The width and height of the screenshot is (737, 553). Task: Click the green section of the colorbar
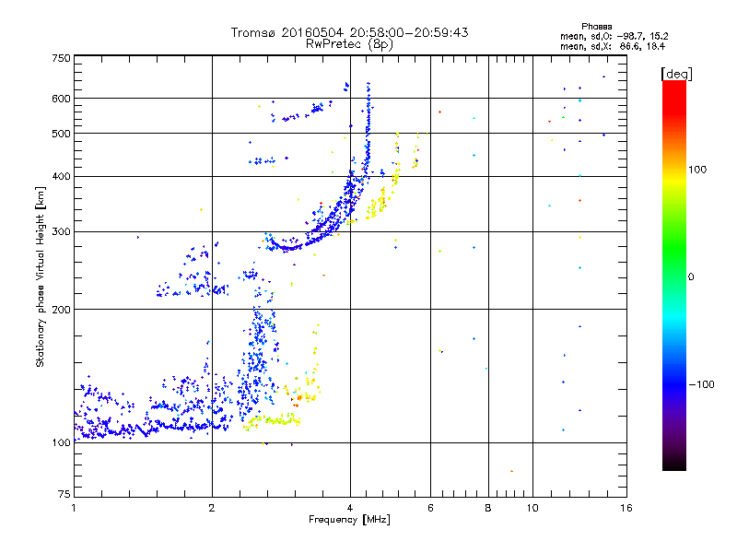[x=674, y=249]
